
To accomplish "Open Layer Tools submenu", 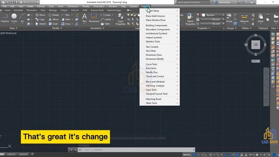I will (160, 90).
